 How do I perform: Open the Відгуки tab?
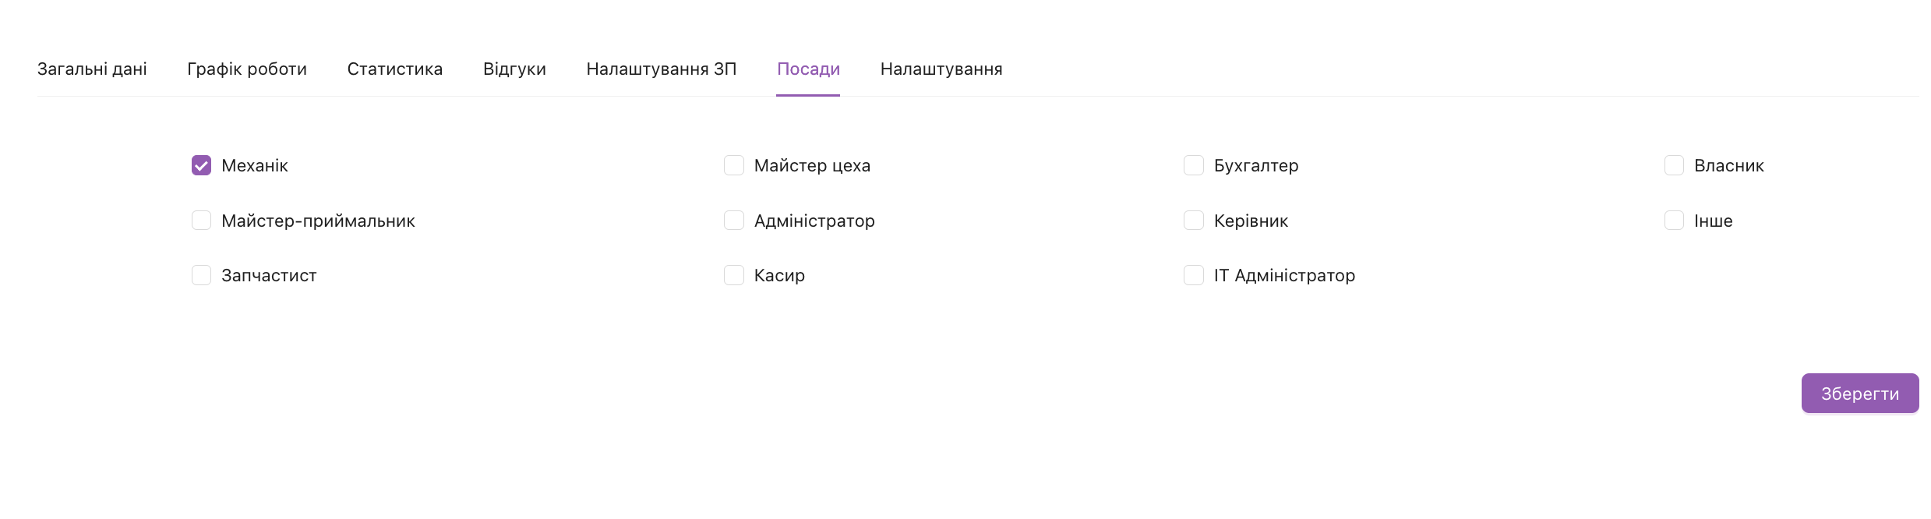coord(514,69)
